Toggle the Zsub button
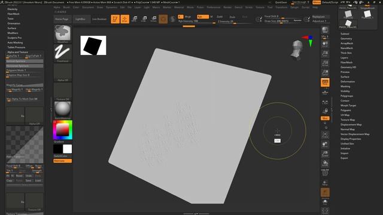Viewport: 383px width, 215px height. 232,17
